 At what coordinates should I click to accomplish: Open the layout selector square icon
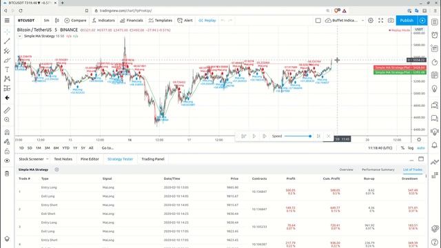tap(318, 21)
